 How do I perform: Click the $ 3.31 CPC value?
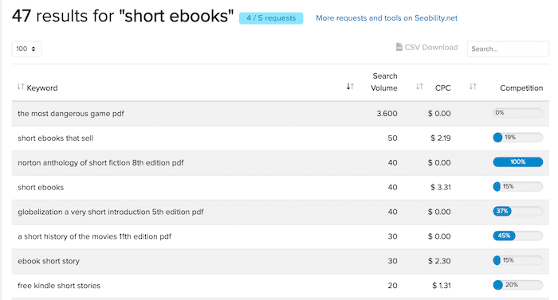tap(441, 187)
